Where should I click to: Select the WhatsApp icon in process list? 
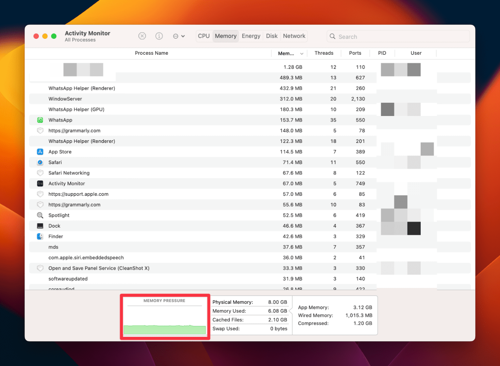40,120
